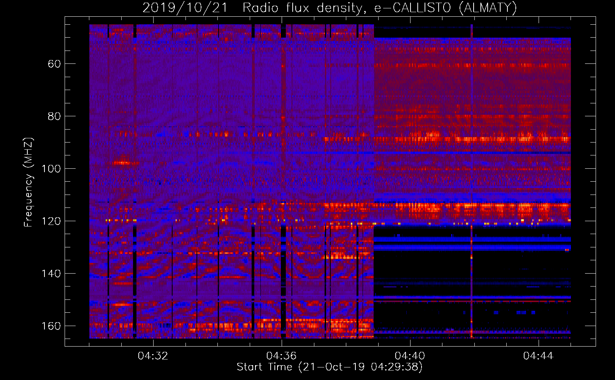Click the 140 frequency tick label
The width and height of the screenshot is (615, 380).
(51, 274)
